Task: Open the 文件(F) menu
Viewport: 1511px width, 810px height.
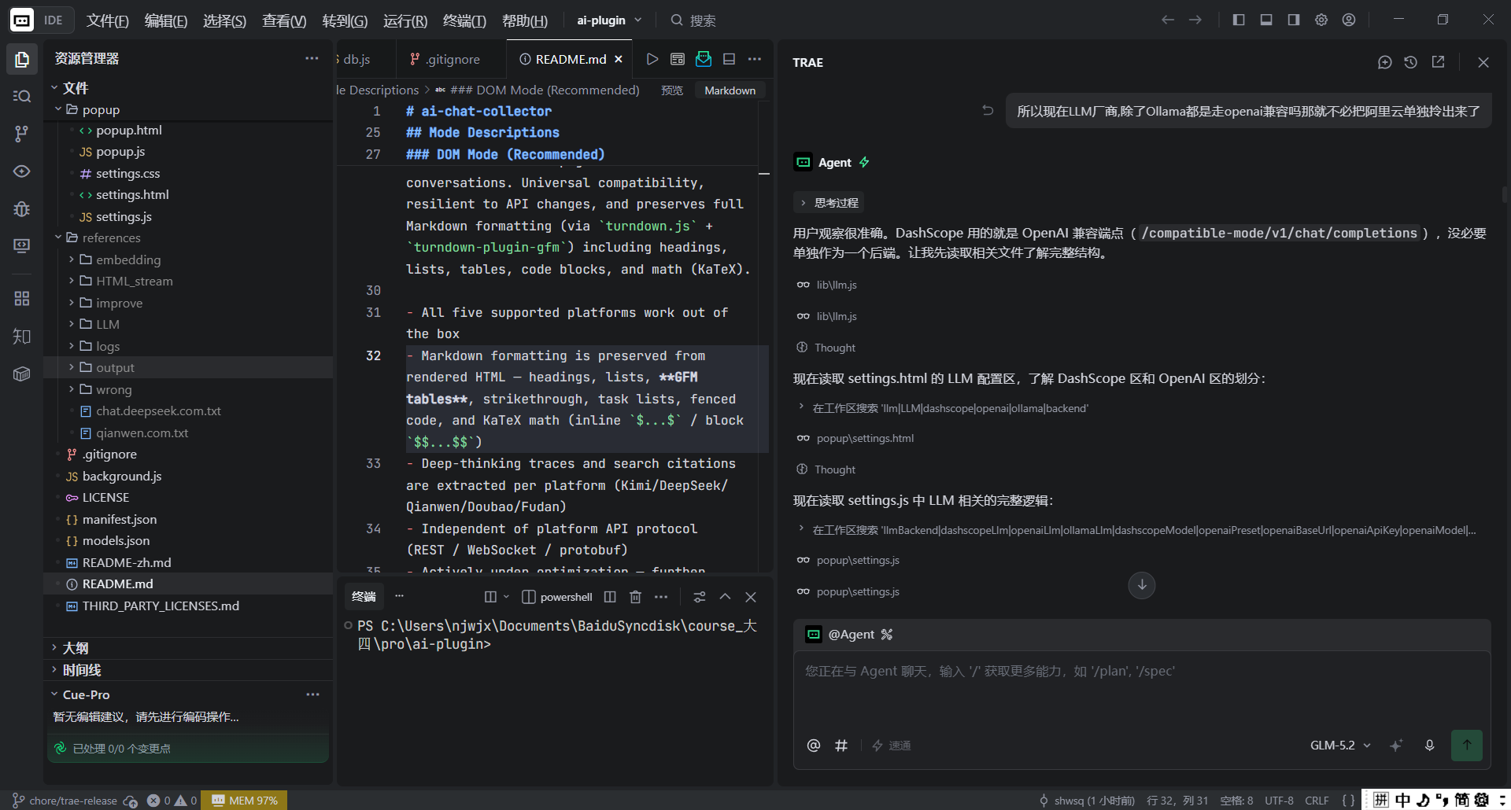Action: coord(107,20)
